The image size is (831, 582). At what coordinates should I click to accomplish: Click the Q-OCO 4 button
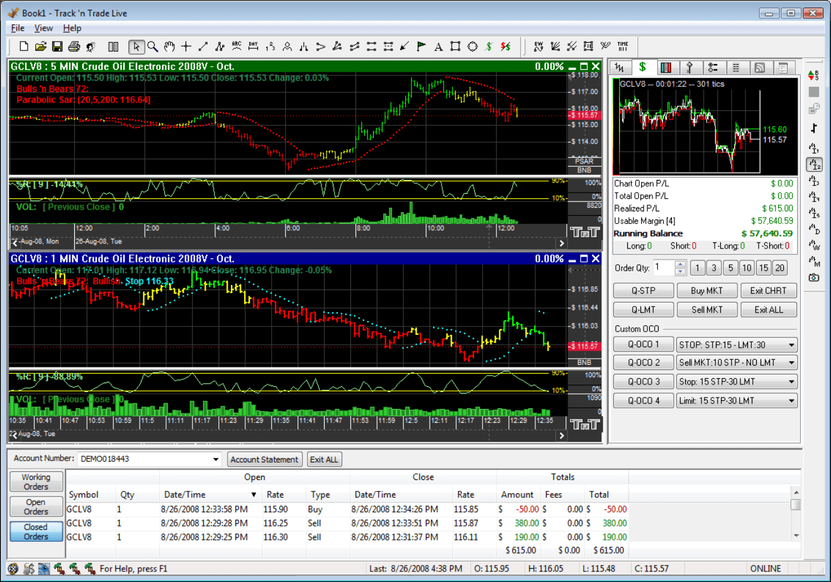pos(644,401)
